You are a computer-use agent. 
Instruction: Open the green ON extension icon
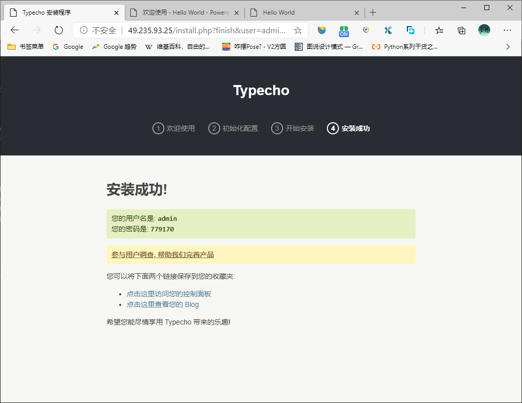click(344, 31)
